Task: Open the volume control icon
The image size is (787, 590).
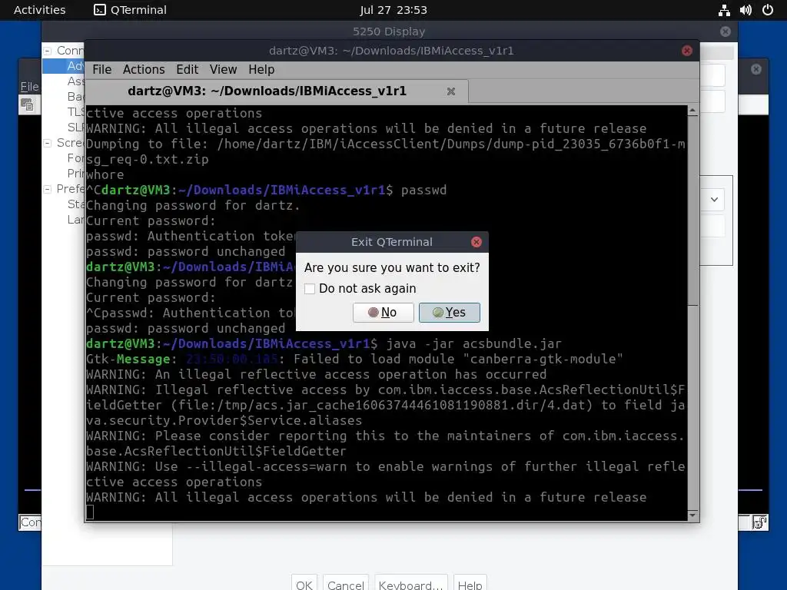Action: (x=745, y=10)
